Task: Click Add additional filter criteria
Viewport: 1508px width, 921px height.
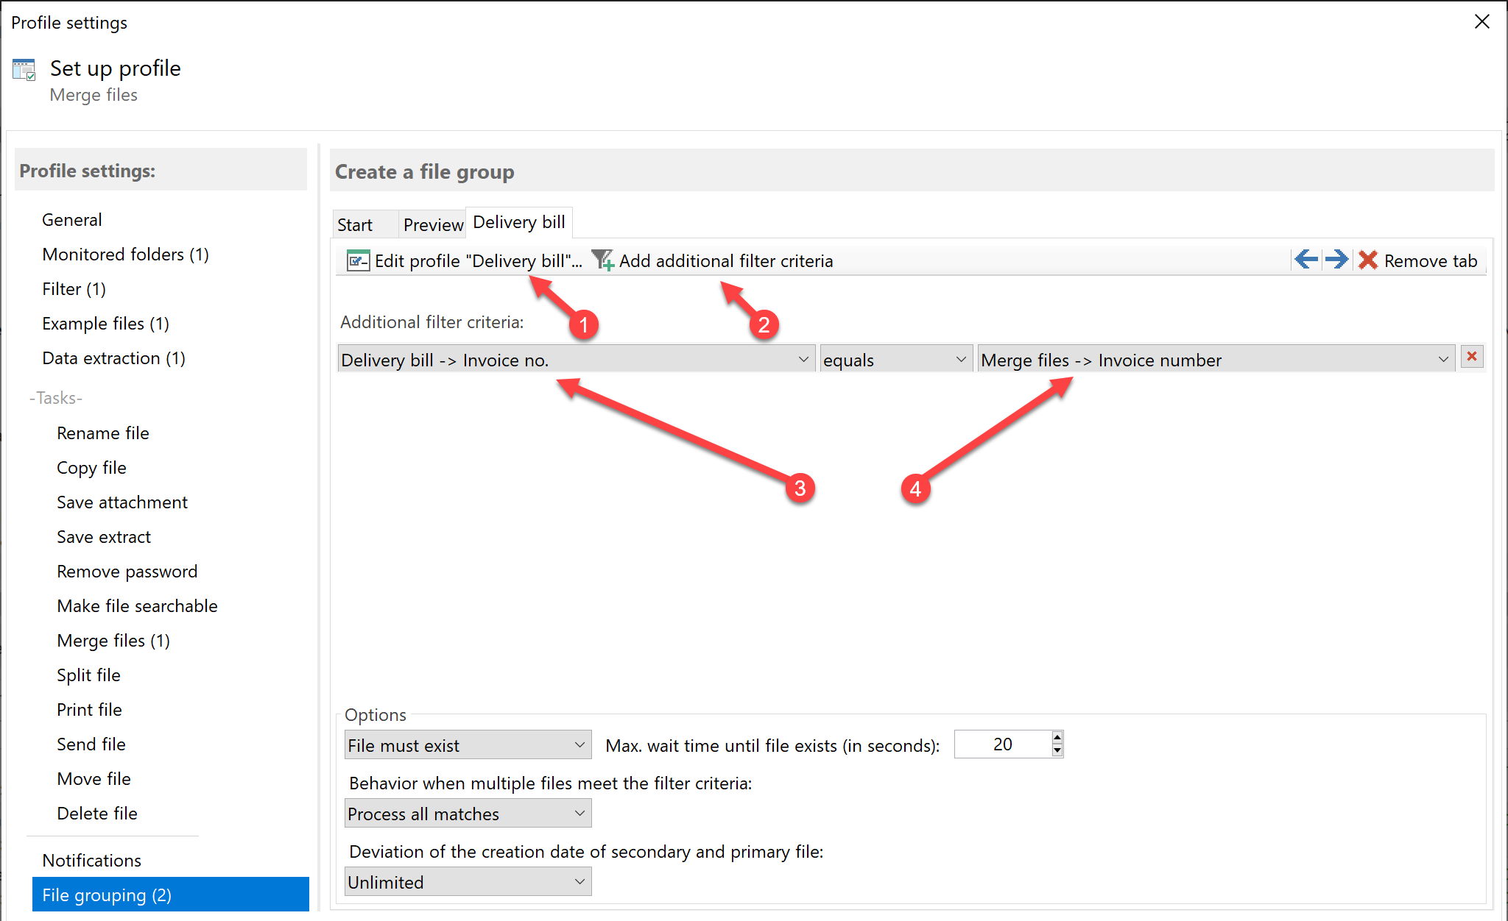Action: [x=725, y=260]
